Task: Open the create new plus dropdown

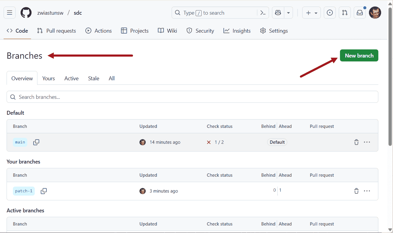Action: point(311,13)
